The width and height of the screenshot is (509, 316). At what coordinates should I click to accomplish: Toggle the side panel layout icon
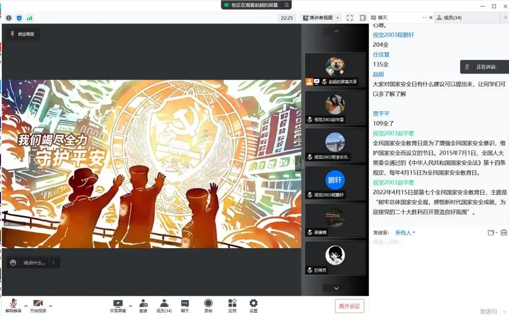tap(363, 18)
